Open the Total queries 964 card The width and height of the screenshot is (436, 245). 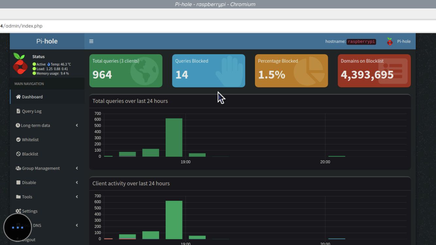[x=126, y=71]
